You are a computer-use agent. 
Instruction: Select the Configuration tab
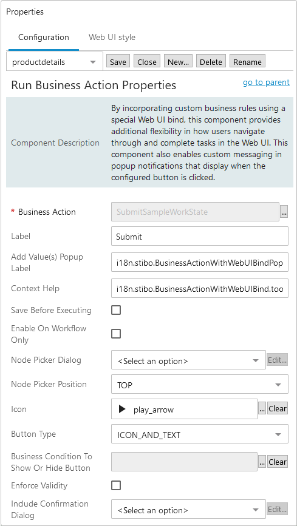(x=44, y=37)
